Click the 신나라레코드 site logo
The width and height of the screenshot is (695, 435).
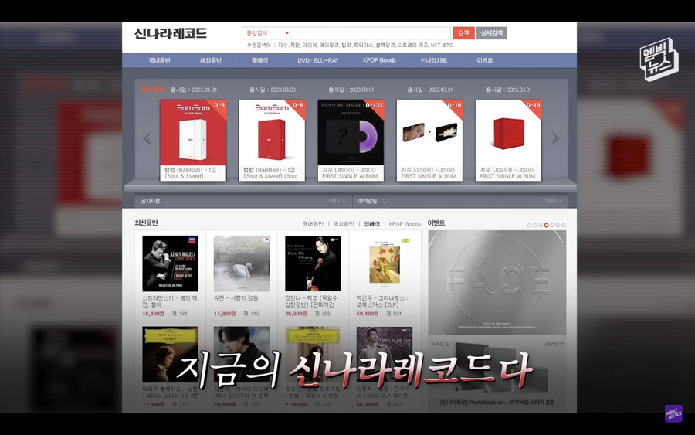170,33
